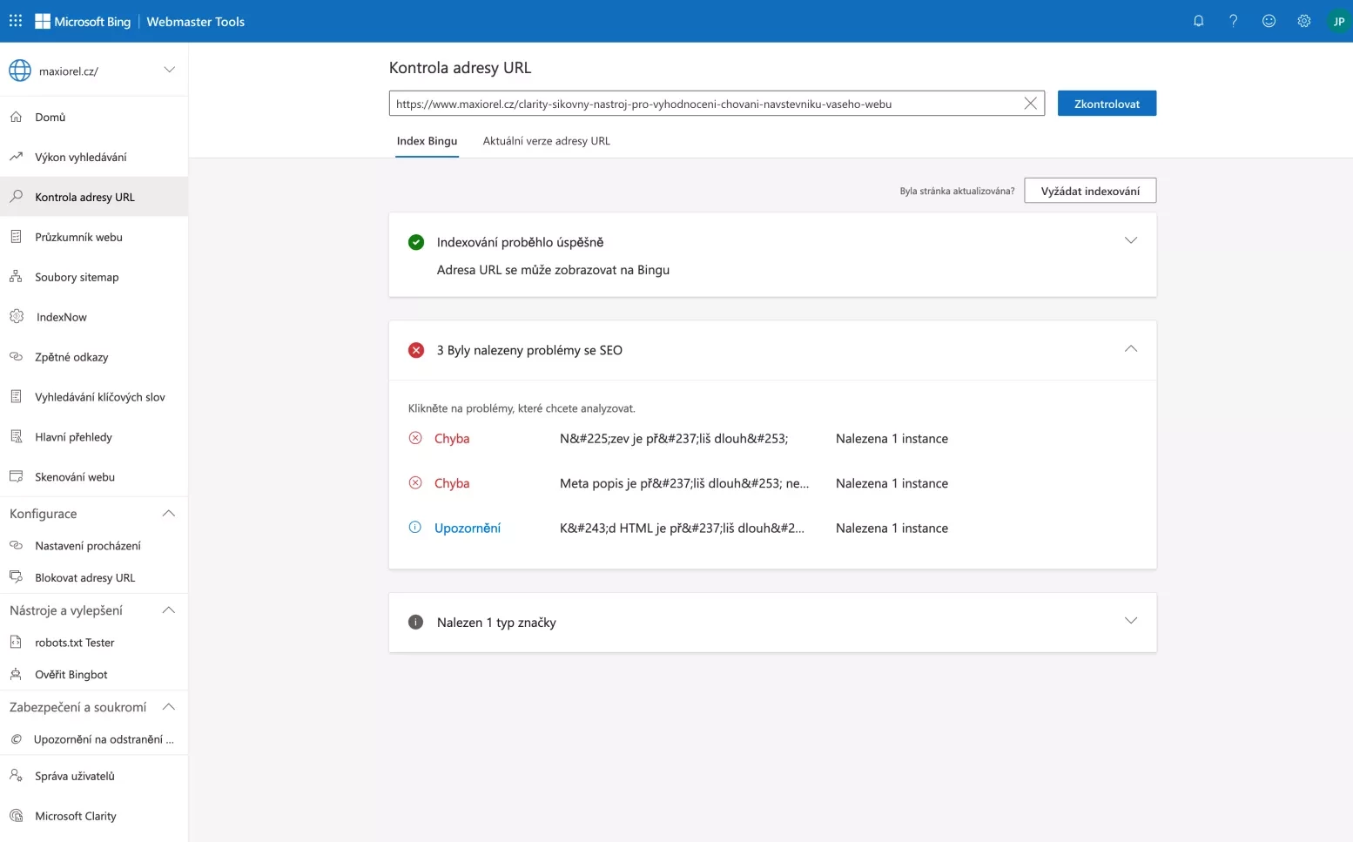Collapse the SEO problems panel chevron
Image resolution: width=1353 pixels, height=842 pixels.
point(1131,349)
